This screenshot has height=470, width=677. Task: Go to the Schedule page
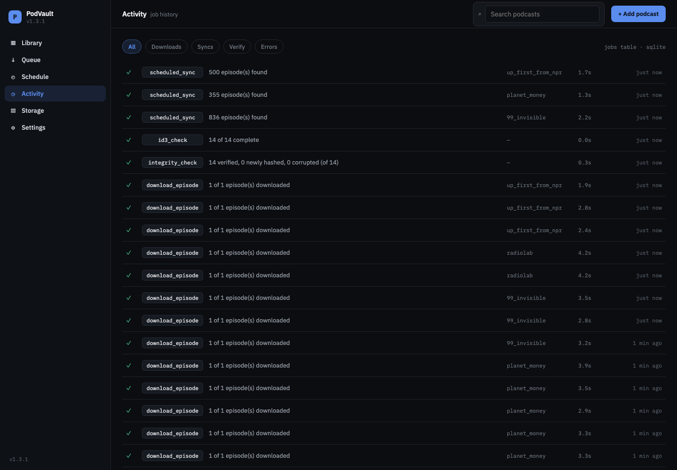point(55,77)
